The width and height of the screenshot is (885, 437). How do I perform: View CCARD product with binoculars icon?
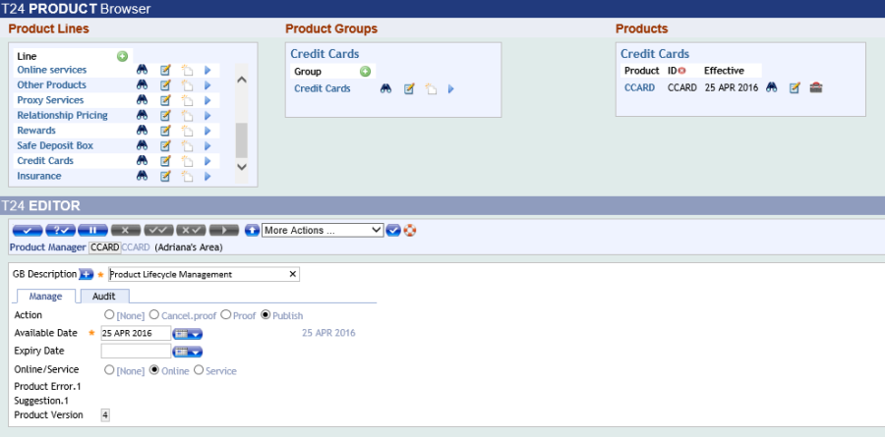pyautogui.click(x=772, y=88)
